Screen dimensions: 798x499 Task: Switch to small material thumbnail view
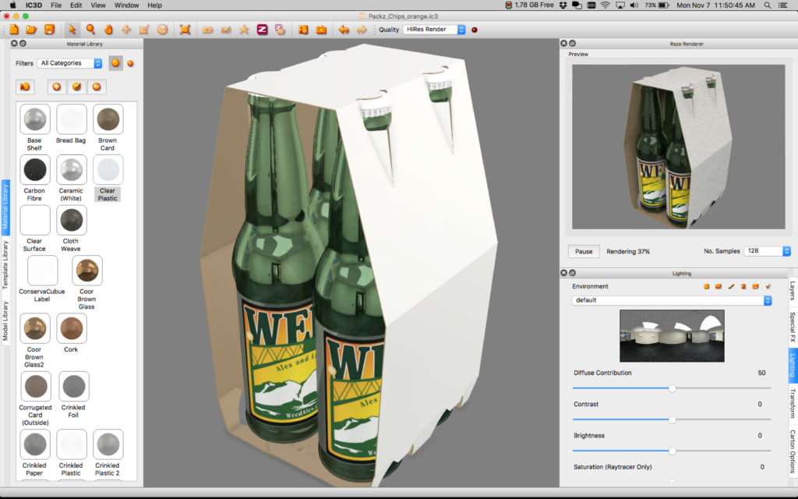[130, 63]
